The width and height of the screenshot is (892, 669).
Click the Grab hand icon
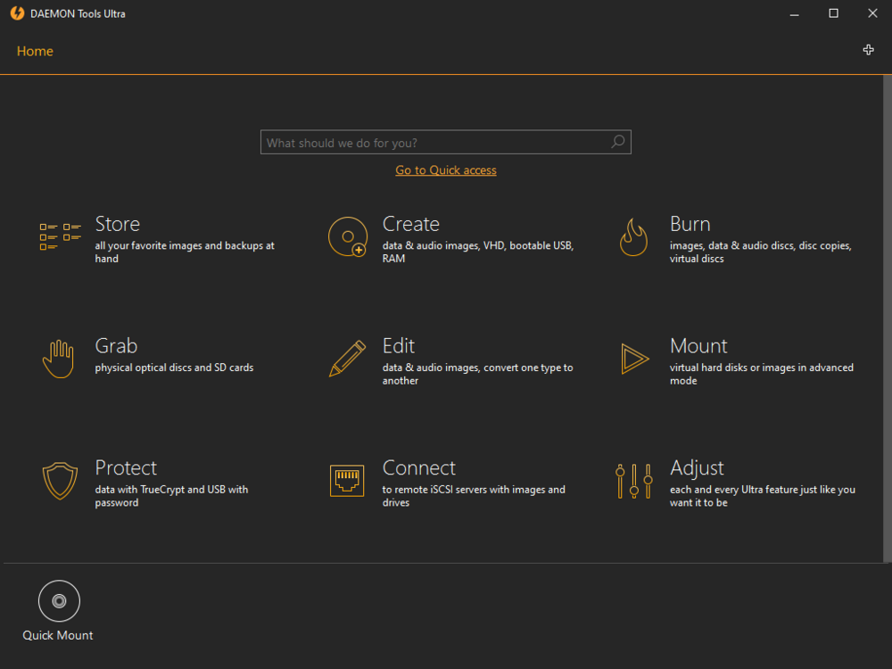[x=60, y=359]
